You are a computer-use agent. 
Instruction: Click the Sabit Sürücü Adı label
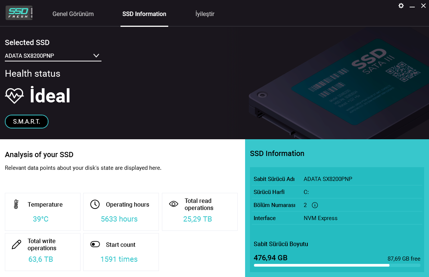coord(274,179)
